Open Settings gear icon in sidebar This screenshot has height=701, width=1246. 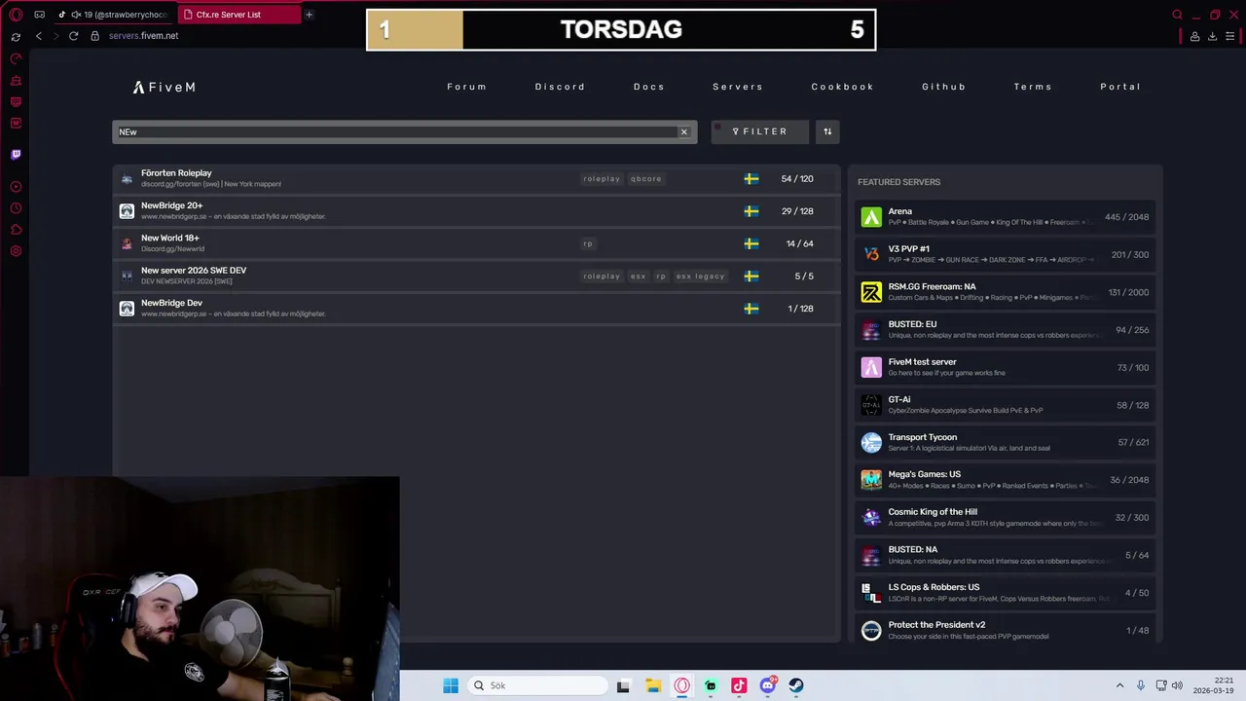pyautogui.click(x=16, y=251)
